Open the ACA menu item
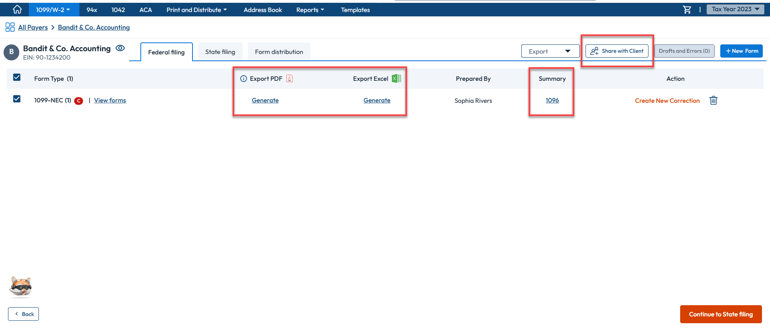The image size is (770, 332). 146,10
